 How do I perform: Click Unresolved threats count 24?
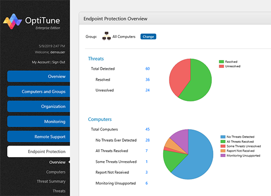coord(147,90)
